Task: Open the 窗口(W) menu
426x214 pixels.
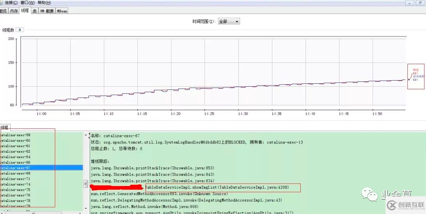Action: (27, 2)
